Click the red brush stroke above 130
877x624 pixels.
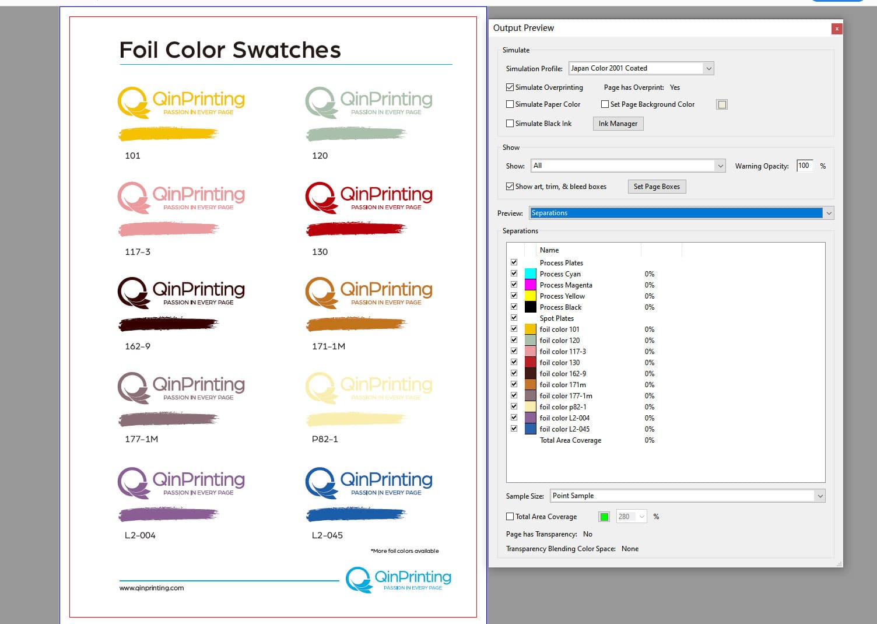click(356, 229)
